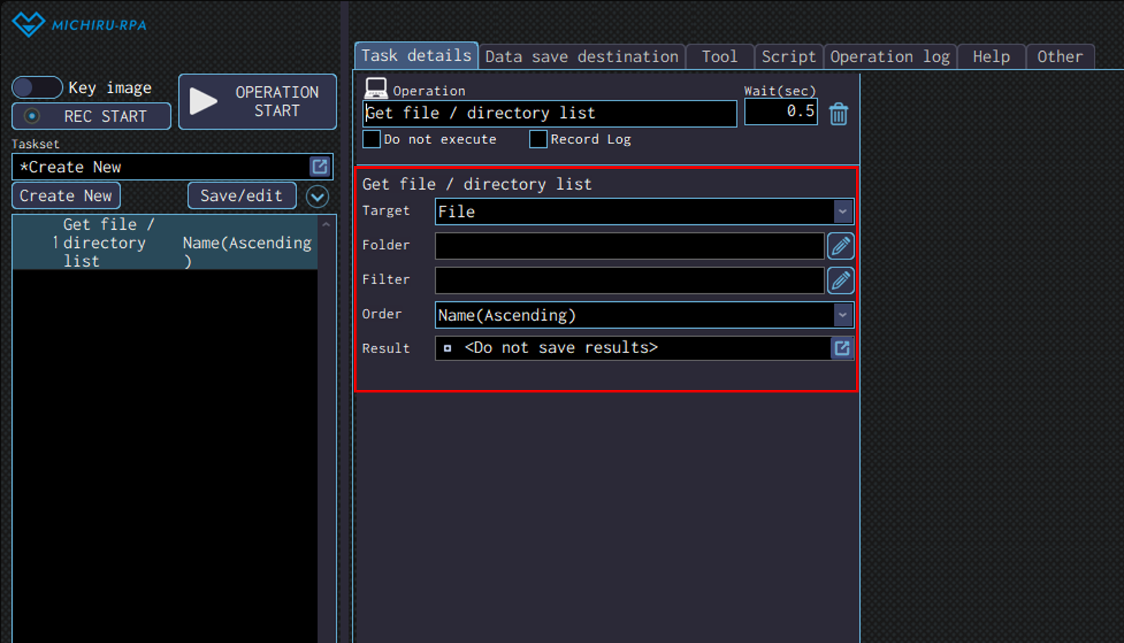Viewport: 1124px width, 643px height.
Task: Click the Create New button
Action: pos(66,196)
